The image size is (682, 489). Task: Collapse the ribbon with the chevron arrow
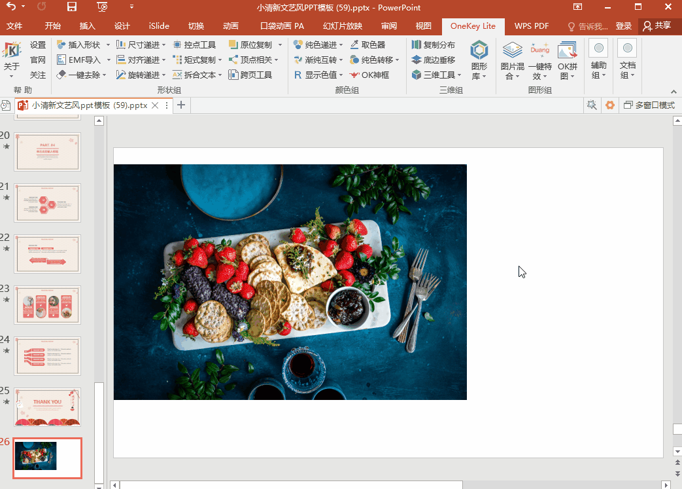coord(673,92)
